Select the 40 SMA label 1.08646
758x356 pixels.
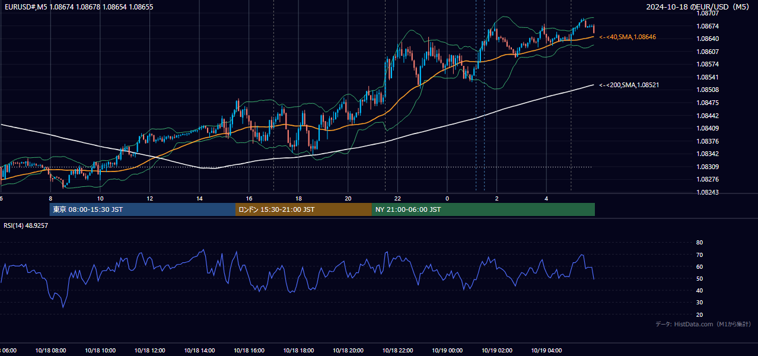[x=628, y=37]
